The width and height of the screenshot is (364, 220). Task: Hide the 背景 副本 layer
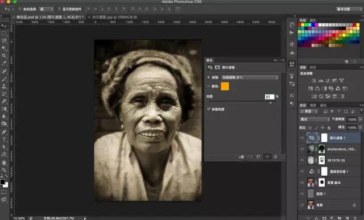click(x=302, y=182)
